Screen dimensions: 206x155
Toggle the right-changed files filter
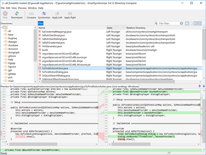pyautogui.click(x=200, y=23)
